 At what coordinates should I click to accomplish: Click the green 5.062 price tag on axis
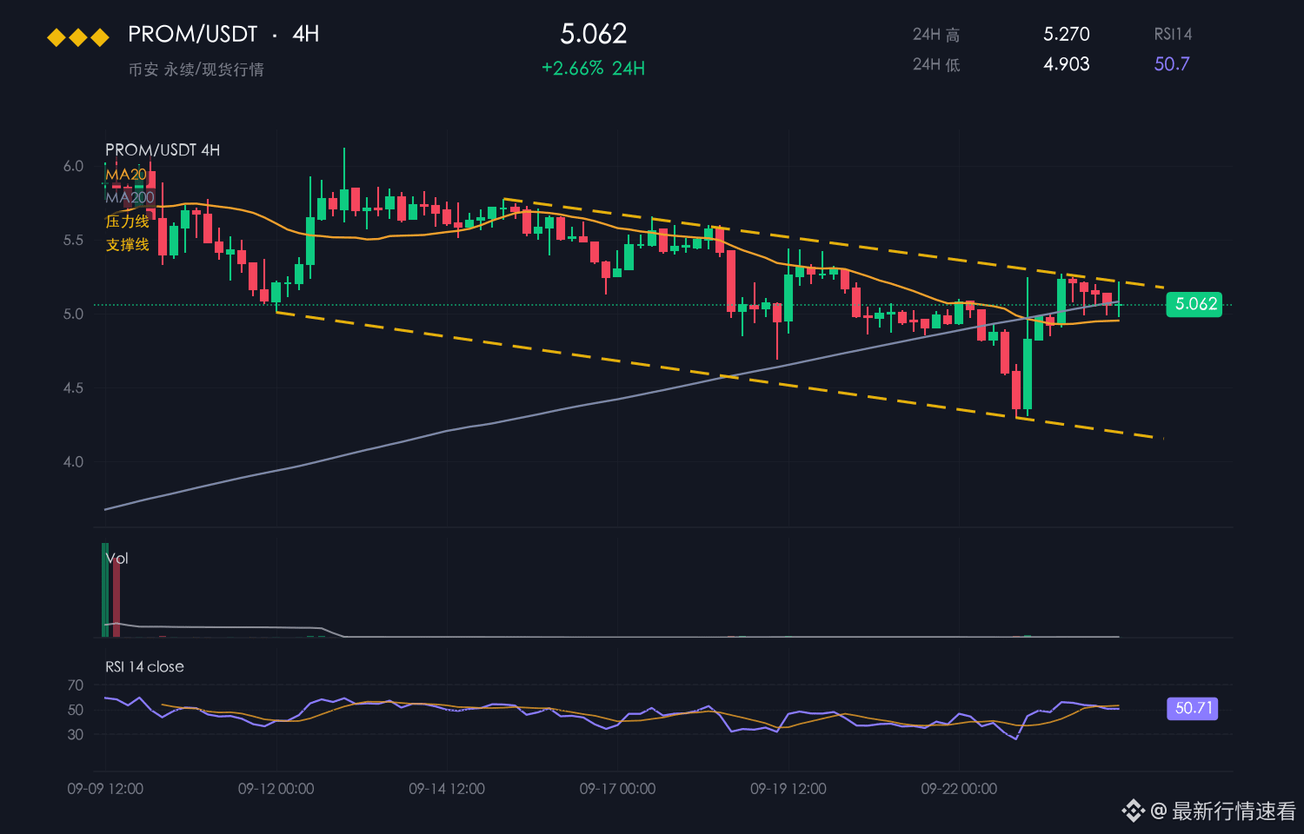click(x=1194, y=304)
